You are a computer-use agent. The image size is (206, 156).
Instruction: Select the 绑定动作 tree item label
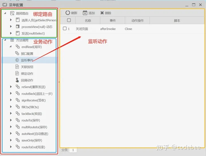(x=27, y=74)
